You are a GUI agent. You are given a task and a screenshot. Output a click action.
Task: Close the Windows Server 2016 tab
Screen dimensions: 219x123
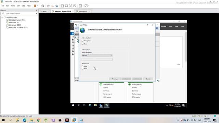[x=73, y=11]
